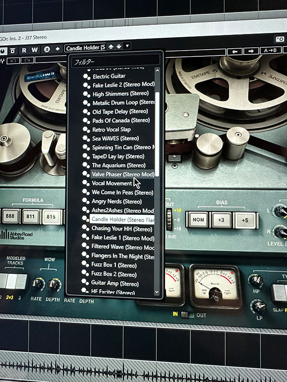Viewport: 287px width, 382px height.
Task: Switch A/B setting with the round 'a' icon
Action: tap(47, 50)
